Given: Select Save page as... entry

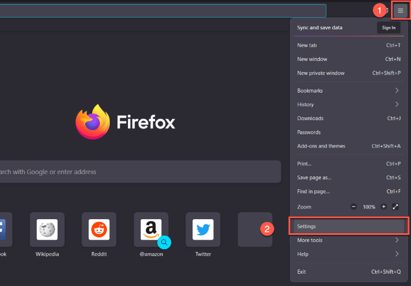Looking at the screenshot, I should [349, 178].
